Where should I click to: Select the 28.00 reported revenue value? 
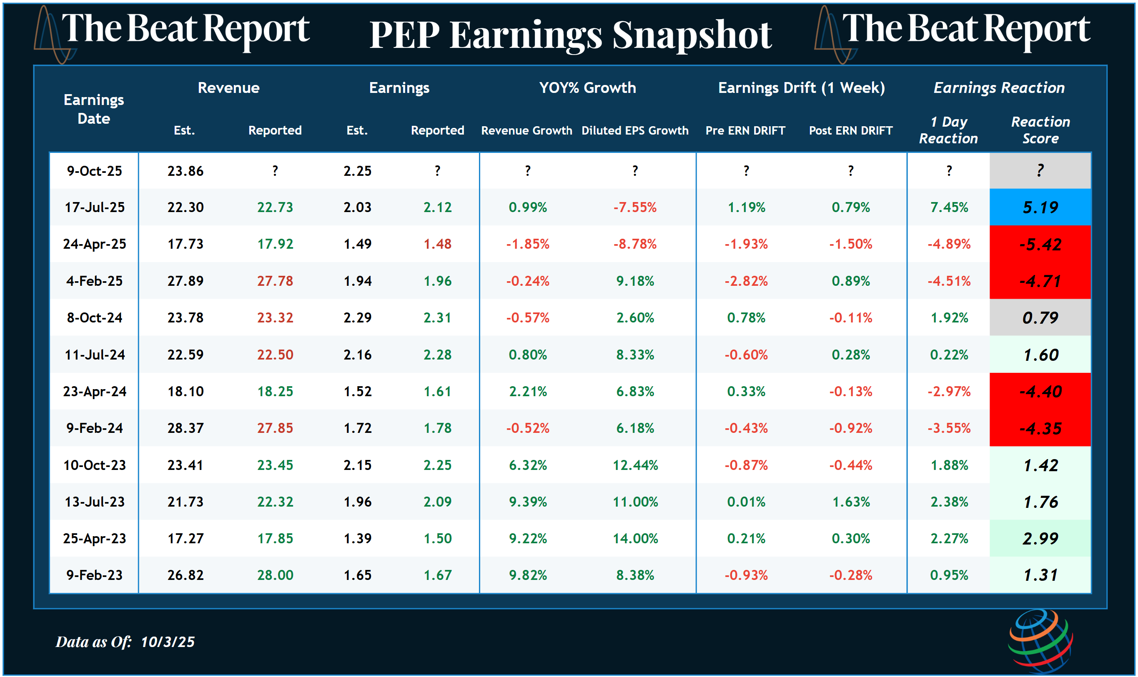pos(275,575)
